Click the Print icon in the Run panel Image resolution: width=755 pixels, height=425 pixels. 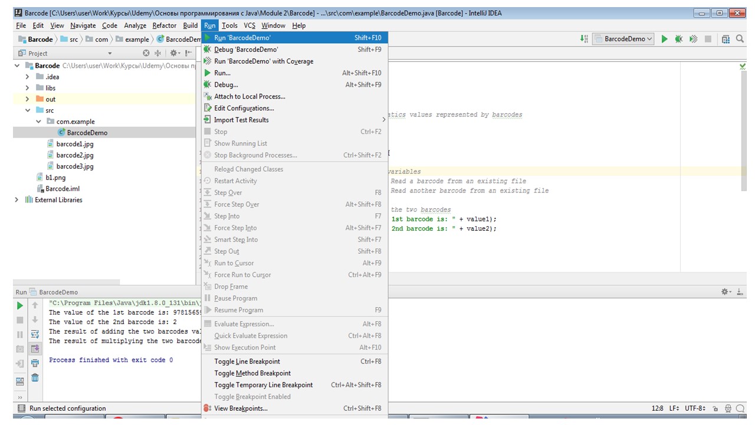coord(35,363)
